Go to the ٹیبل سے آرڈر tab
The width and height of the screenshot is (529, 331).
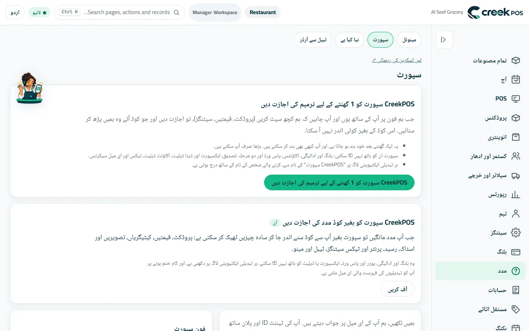[x=313, y=40]
